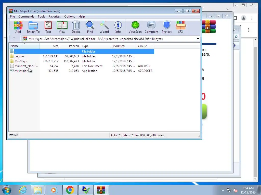The width and height of the screenshot is (261, 195).
Task: Sort by the Modified column header
Action: click(124, 46)
